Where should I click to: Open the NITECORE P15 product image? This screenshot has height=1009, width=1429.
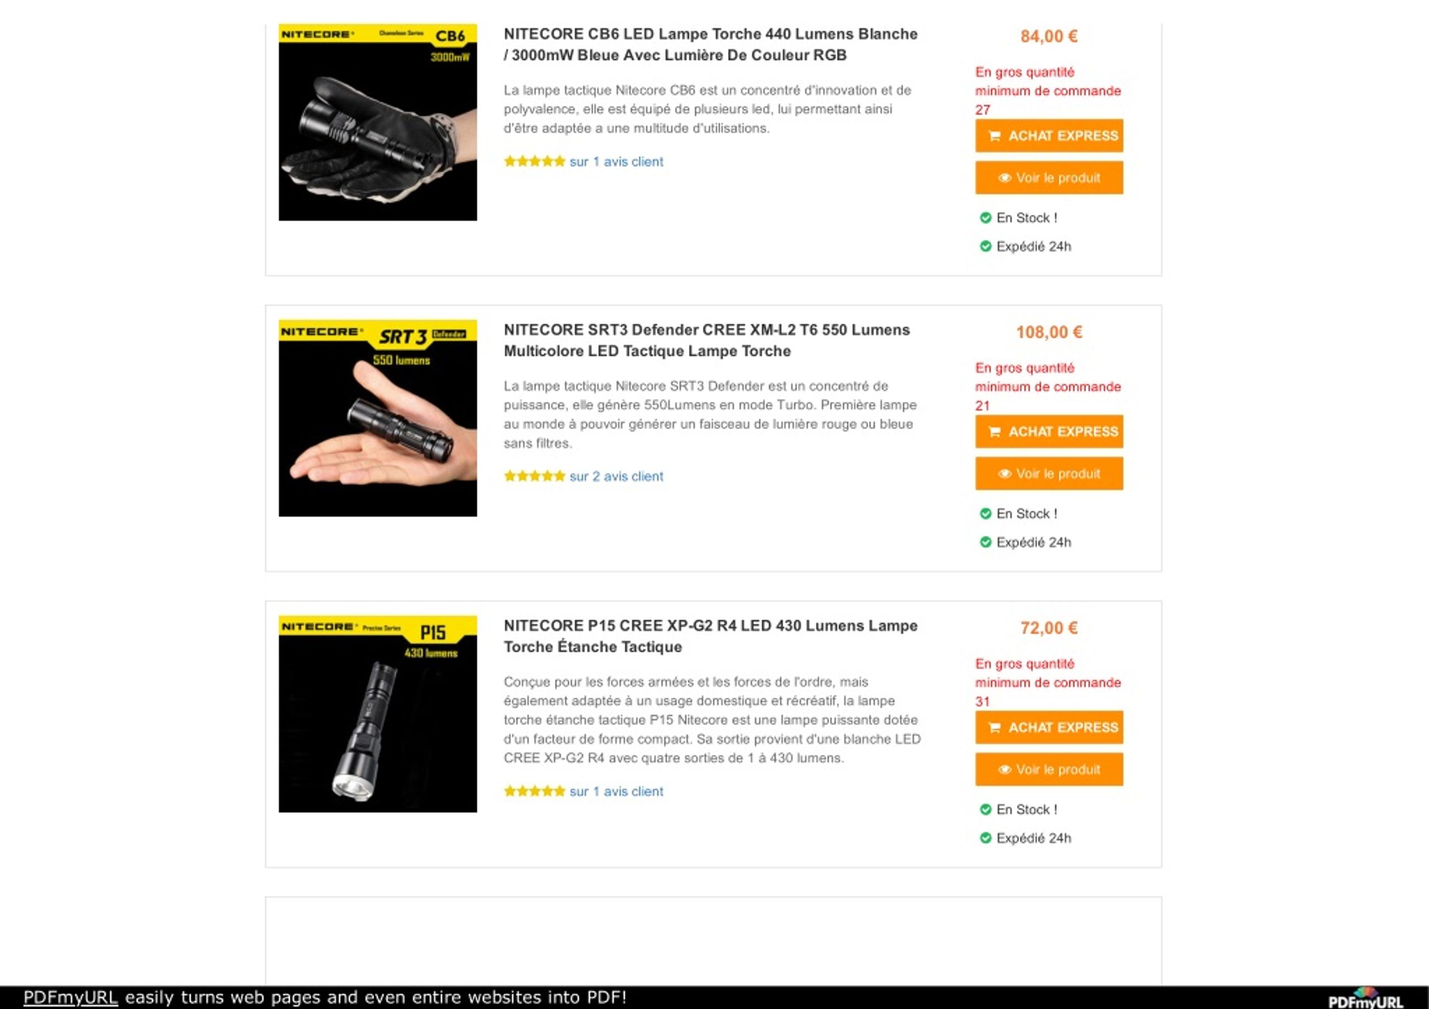(378, 714)
